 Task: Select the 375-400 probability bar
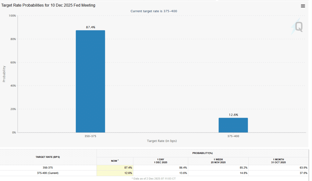233,125
